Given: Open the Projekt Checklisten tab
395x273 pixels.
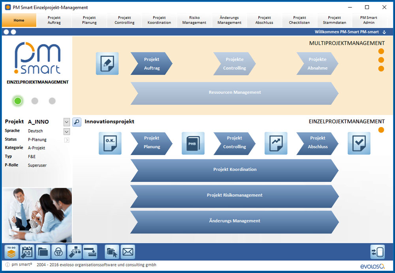Looking at the screenshot, I should click(299, 20).
